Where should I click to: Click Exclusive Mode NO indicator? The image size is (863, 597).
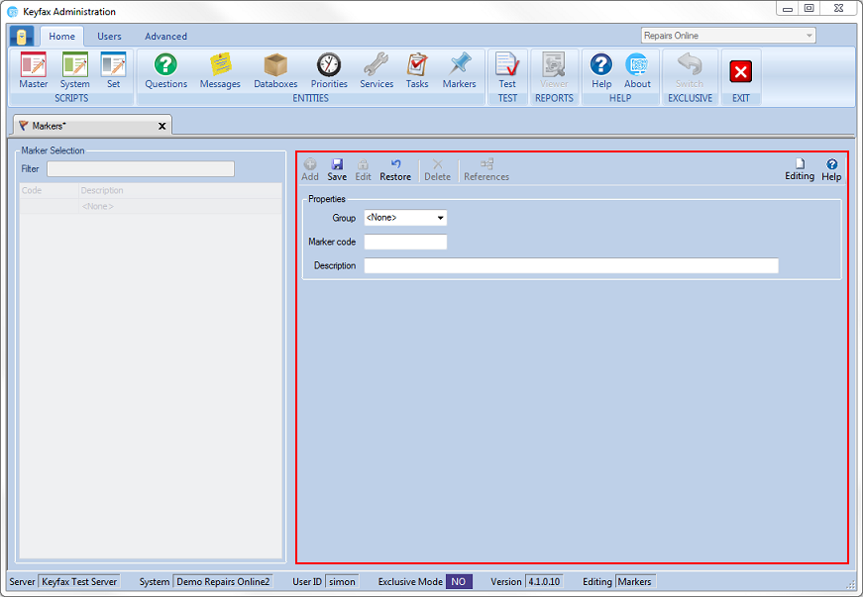[x=459, y=581]
